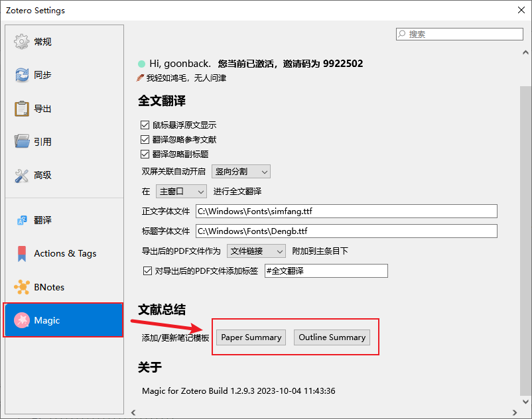Open the 高级 settings pane
This screenshot has height=419, width=532.
64,175
